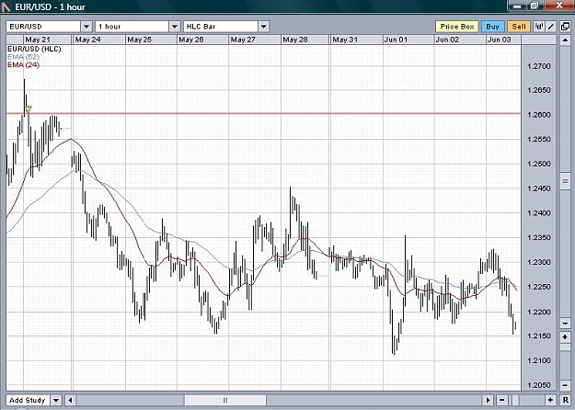575x410 pixels.
Task: Click the May 21 date header
Action: coord(47,40)
